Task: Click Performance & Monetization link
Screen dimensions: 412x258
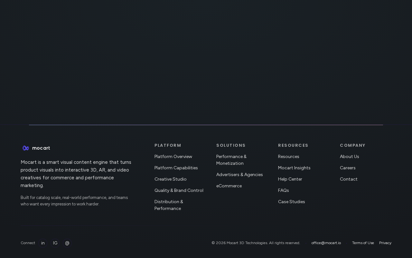Action: point(231,160)
